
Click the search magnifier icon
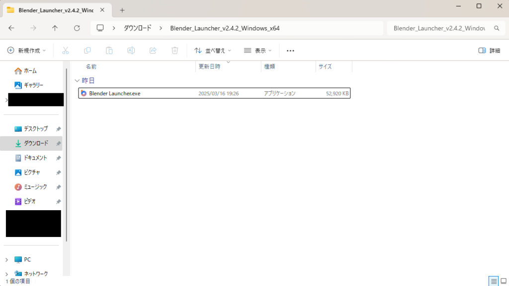tap(497, 28)
